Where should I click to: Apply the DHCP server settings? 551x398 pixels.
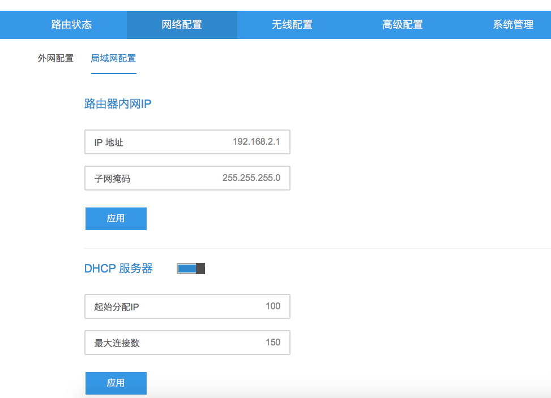[x=116, y=383]
